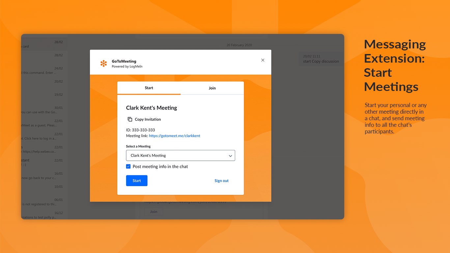Click meeting ID 333-333-333 text
The width and height of the screenshot is (450, 253).
pyautogui.click(x=140, y=130)
